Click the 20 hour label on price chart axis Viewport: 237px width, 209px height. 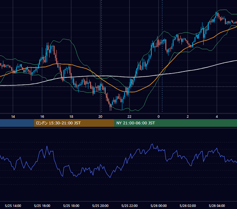click(100, 117)
